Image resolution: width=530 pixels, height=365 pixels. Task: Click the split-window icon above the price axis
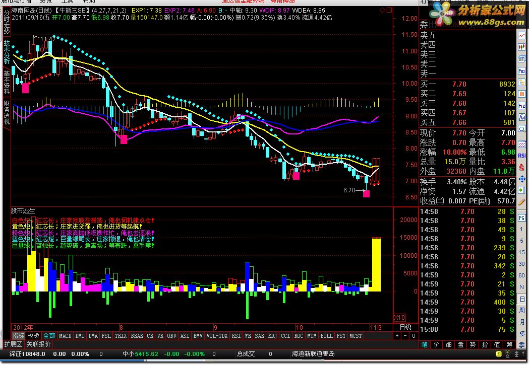pyautogui.click(x=389, y=10)
